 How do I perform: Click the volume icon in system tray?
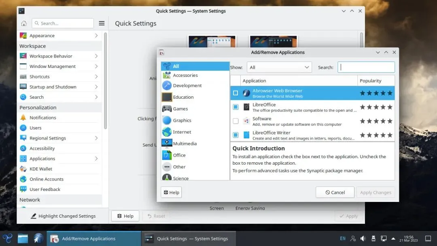point(363,238)
